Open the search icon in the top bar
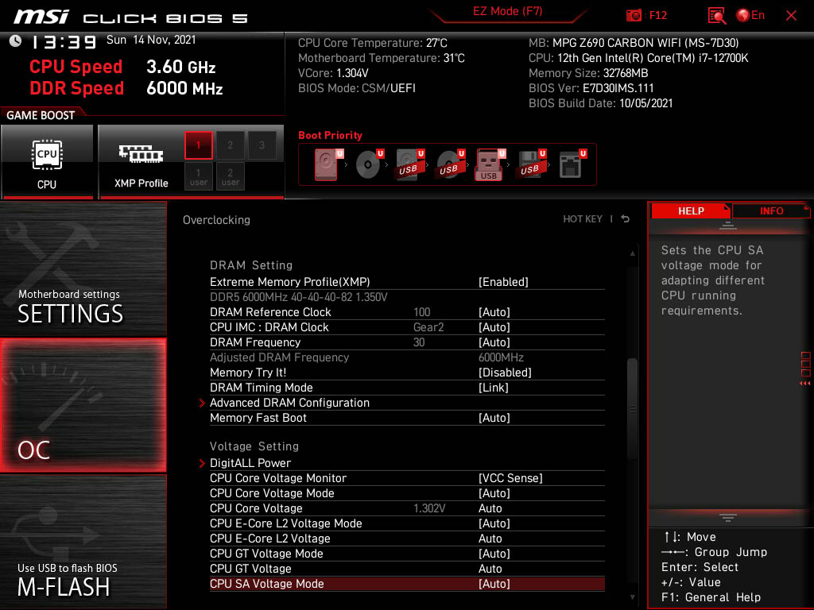The height and width of the screenshot is (610, 814). pos(717,15)
